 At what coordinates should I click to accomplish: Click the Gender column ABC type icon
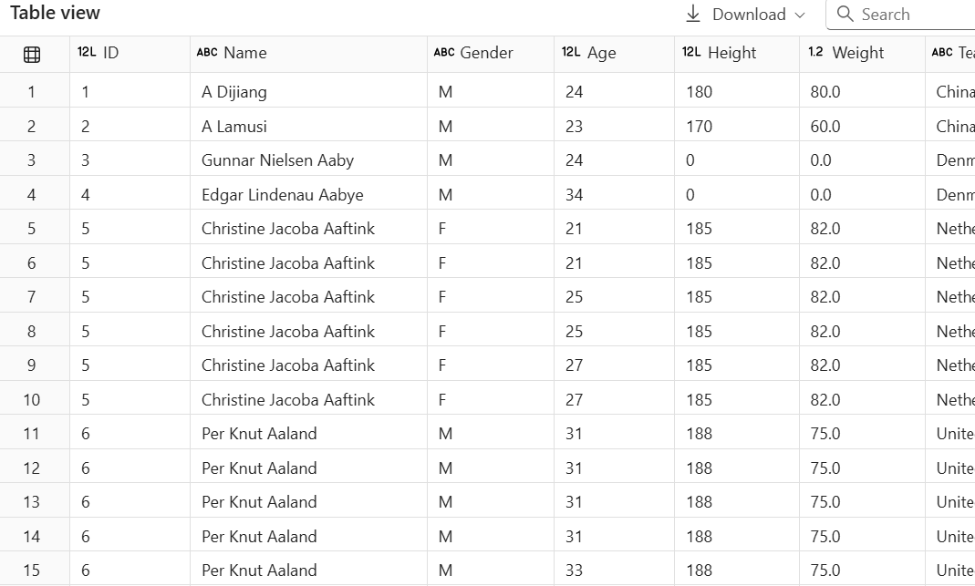[x=444, y=53]
